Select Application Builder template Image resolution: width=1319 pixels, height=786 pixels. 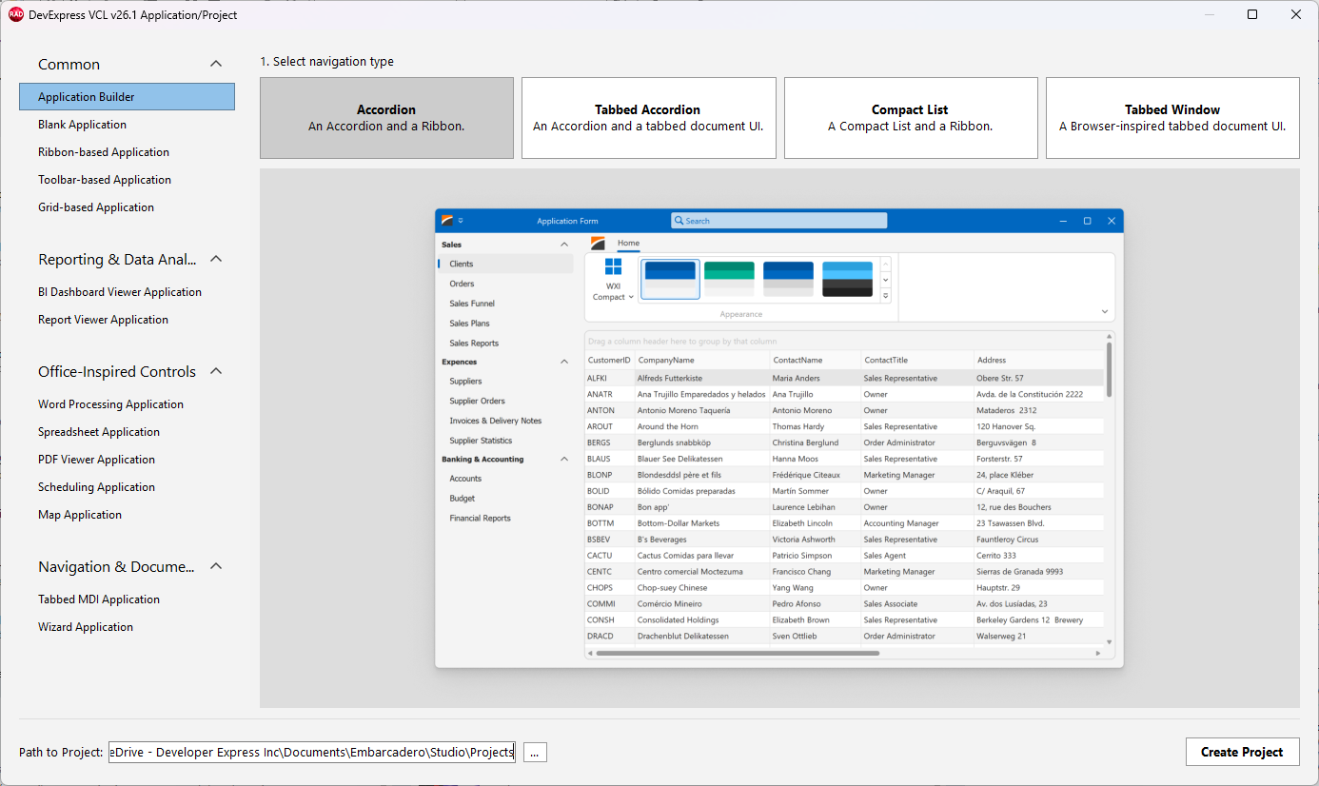coord(127,96)
